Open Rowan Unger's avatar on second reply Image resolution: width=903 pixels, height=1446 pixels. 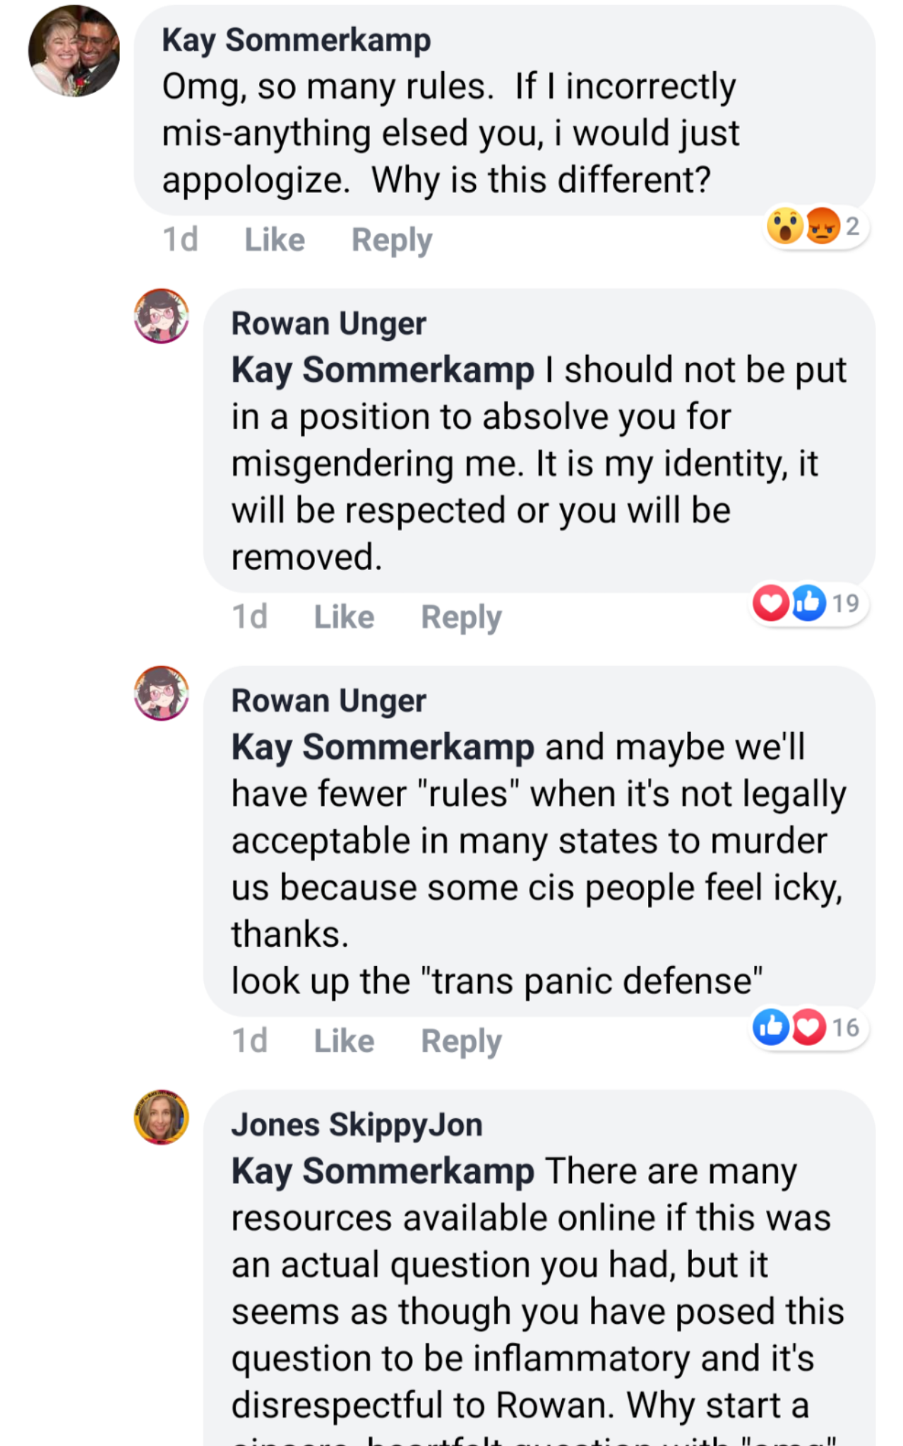(x=162, y=693)
